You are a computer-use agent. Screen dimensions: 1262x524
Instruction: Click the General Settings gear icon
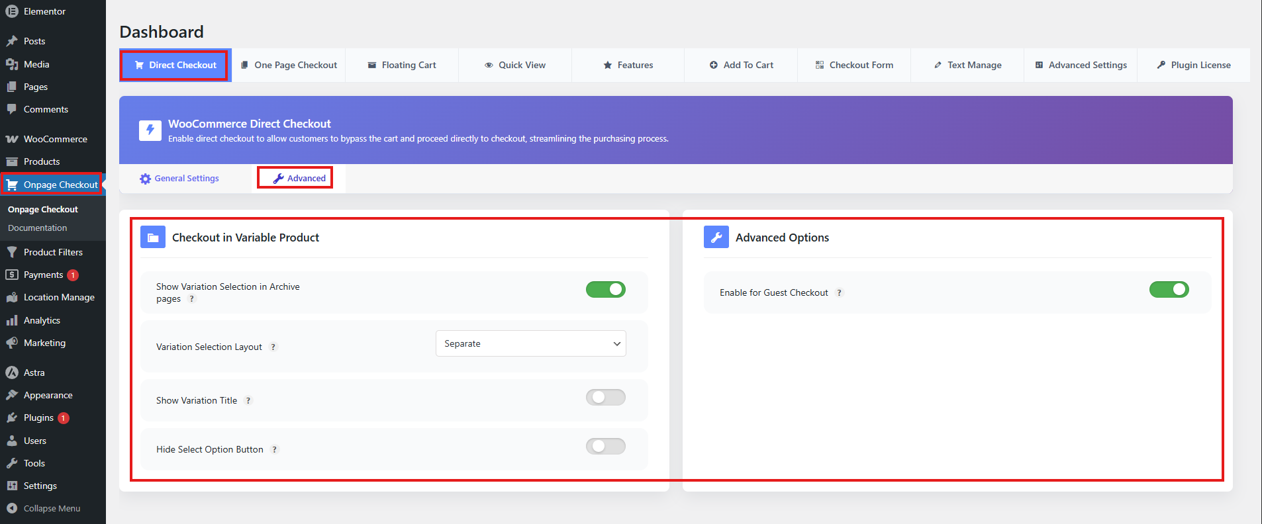point(145,179)
